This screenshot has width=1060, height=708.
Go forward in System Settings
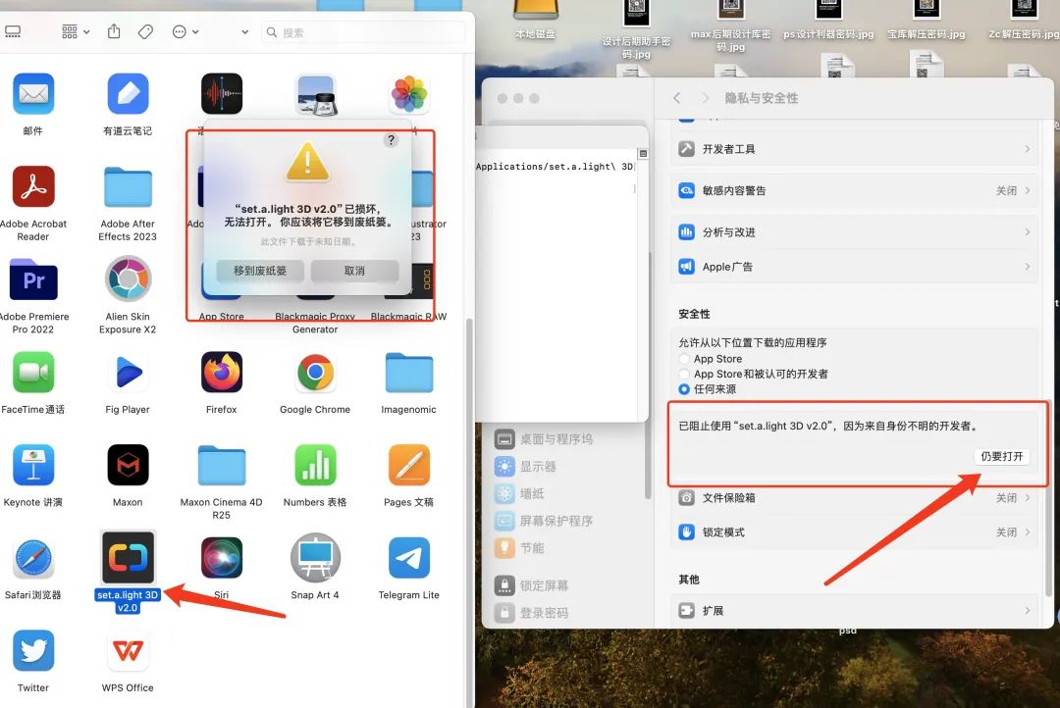706,98
